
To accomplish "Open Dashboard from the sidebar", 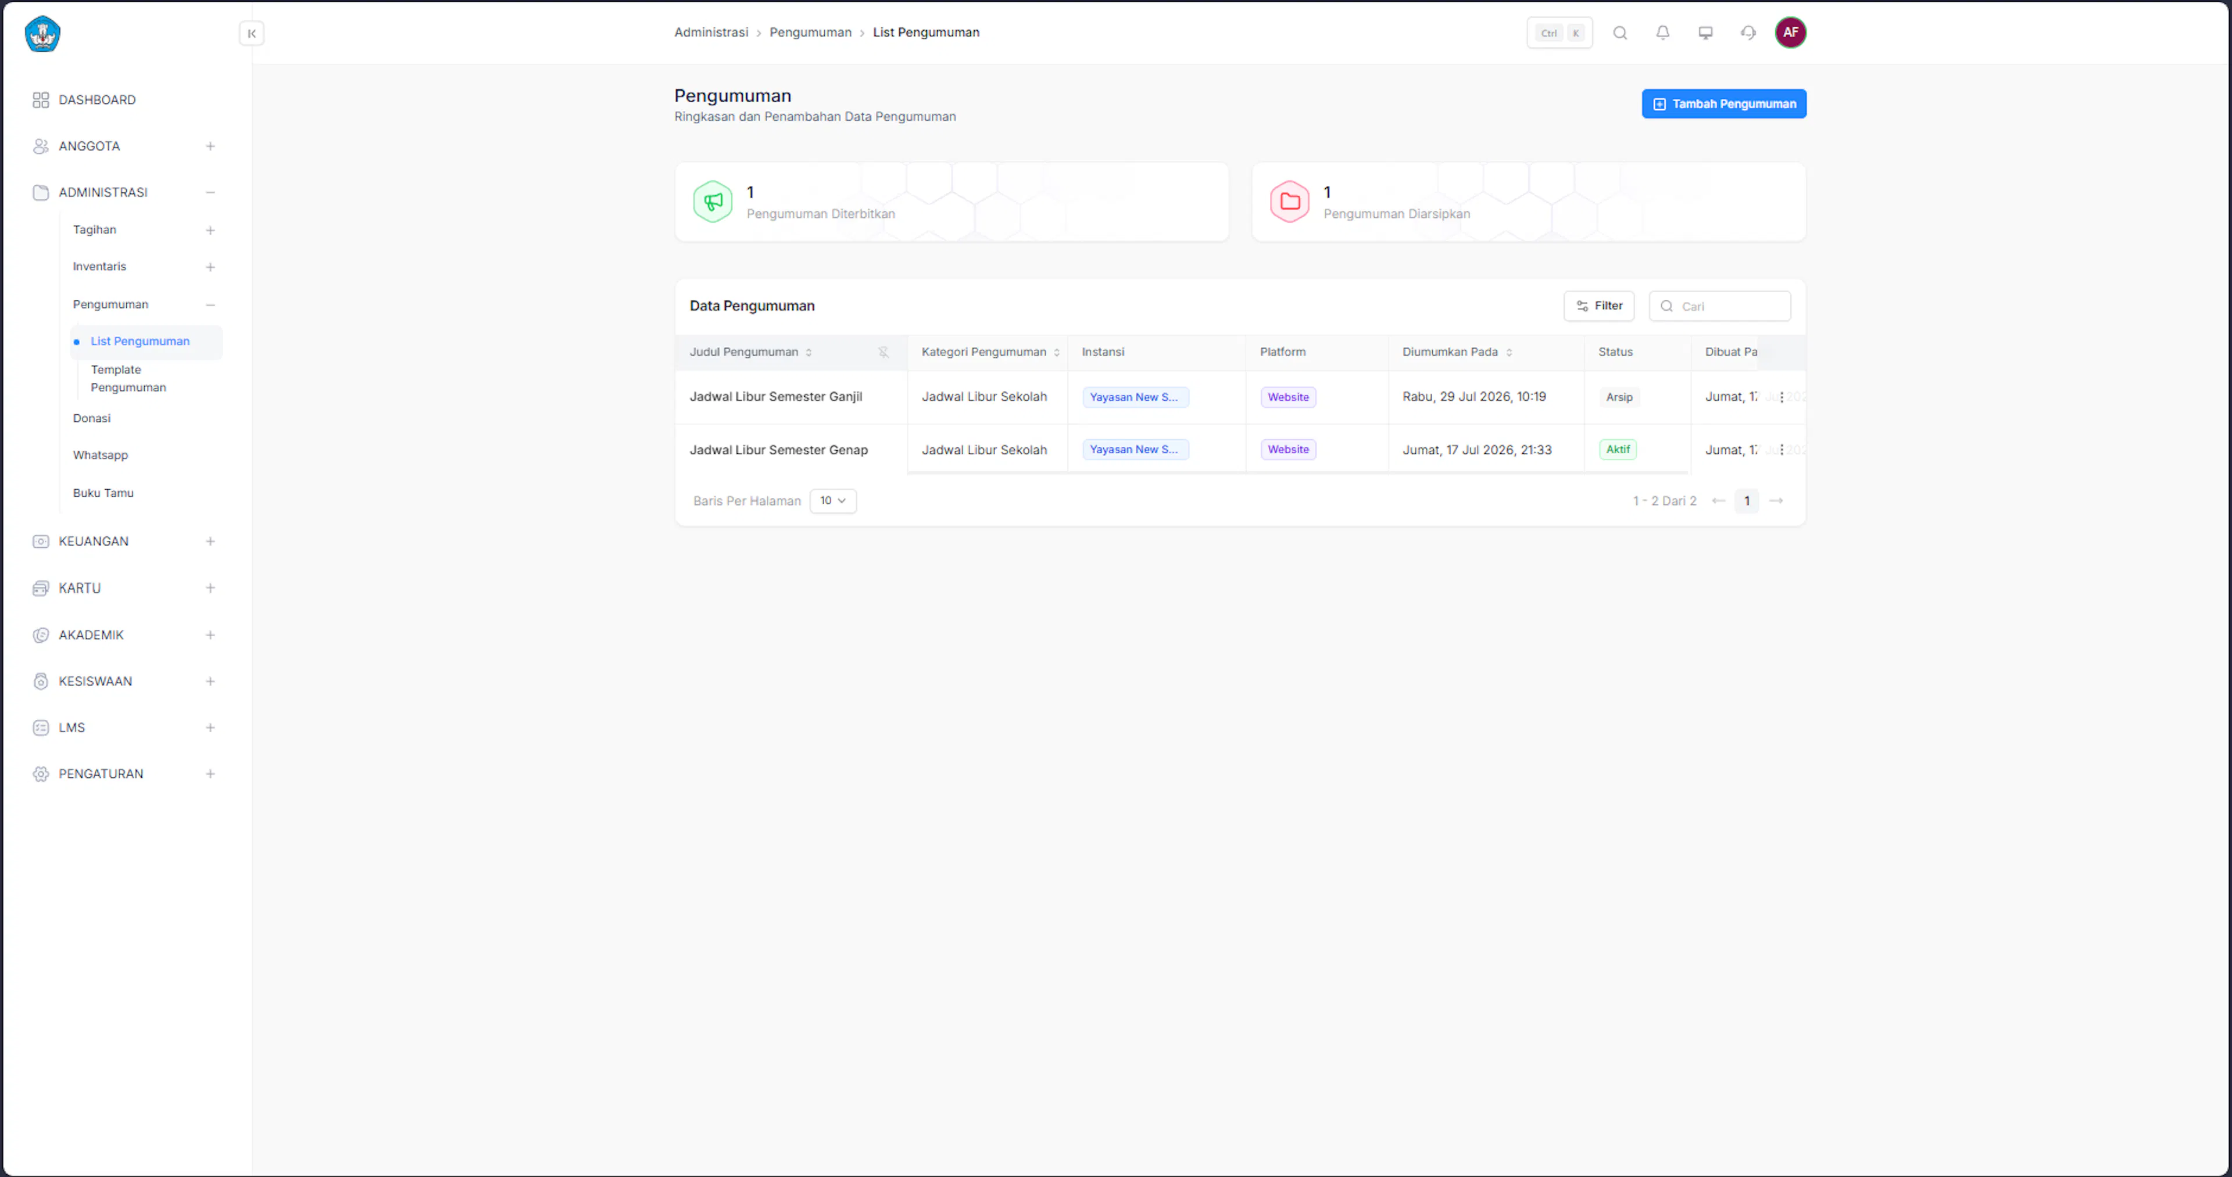I will pos(97,99).
